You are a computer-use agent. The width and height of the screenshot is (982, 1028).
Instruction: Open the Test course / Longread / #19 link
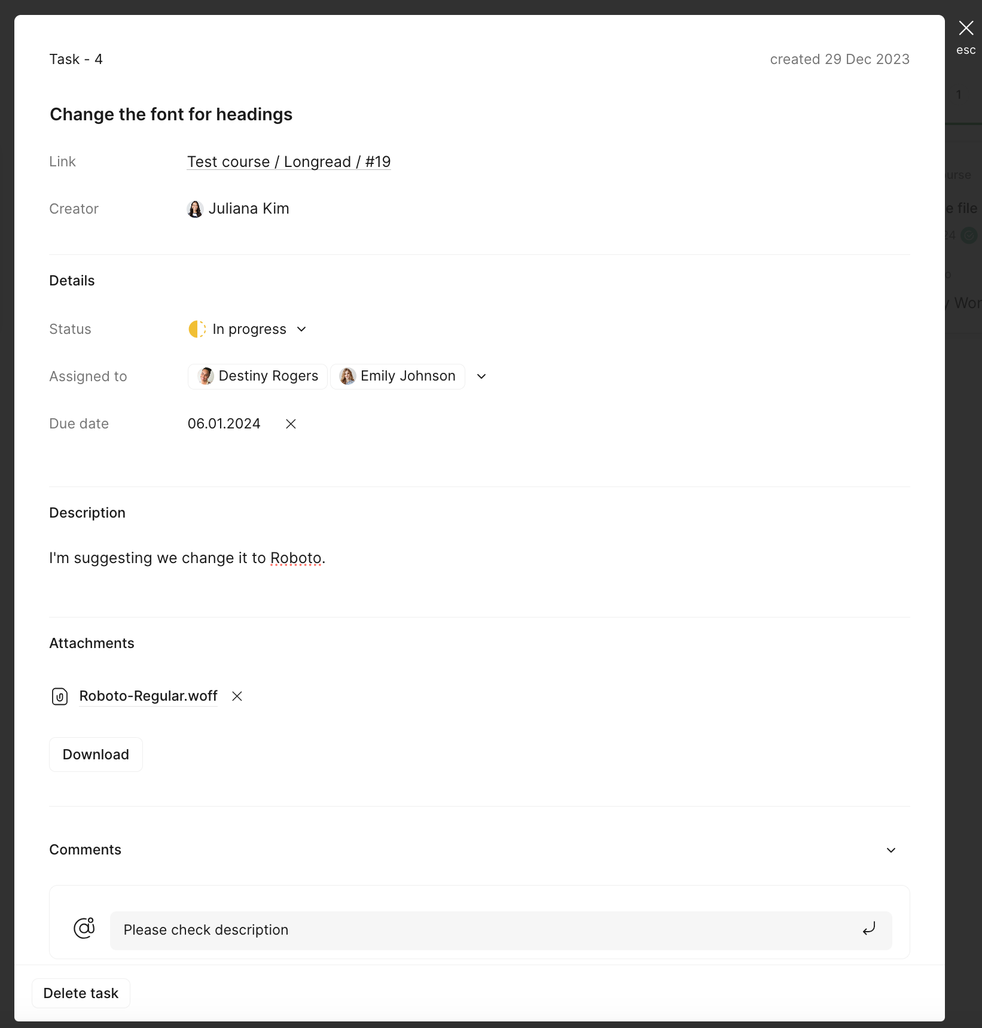pos(289,162)
